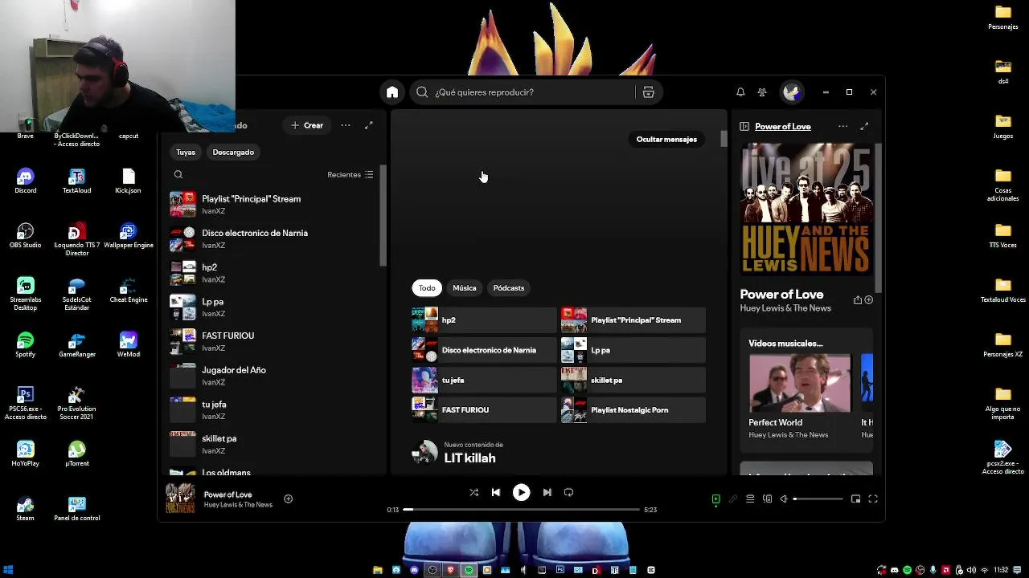Toggle shuffle in the player controls
This screenshot has height=578, width=1029.
tap(474, 492)
